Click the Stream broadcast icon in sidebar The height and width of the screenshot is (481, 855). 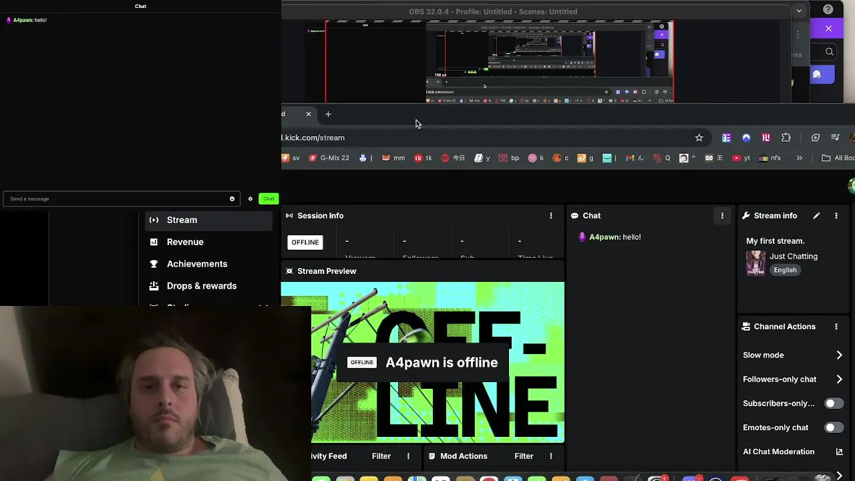[154, 220]
